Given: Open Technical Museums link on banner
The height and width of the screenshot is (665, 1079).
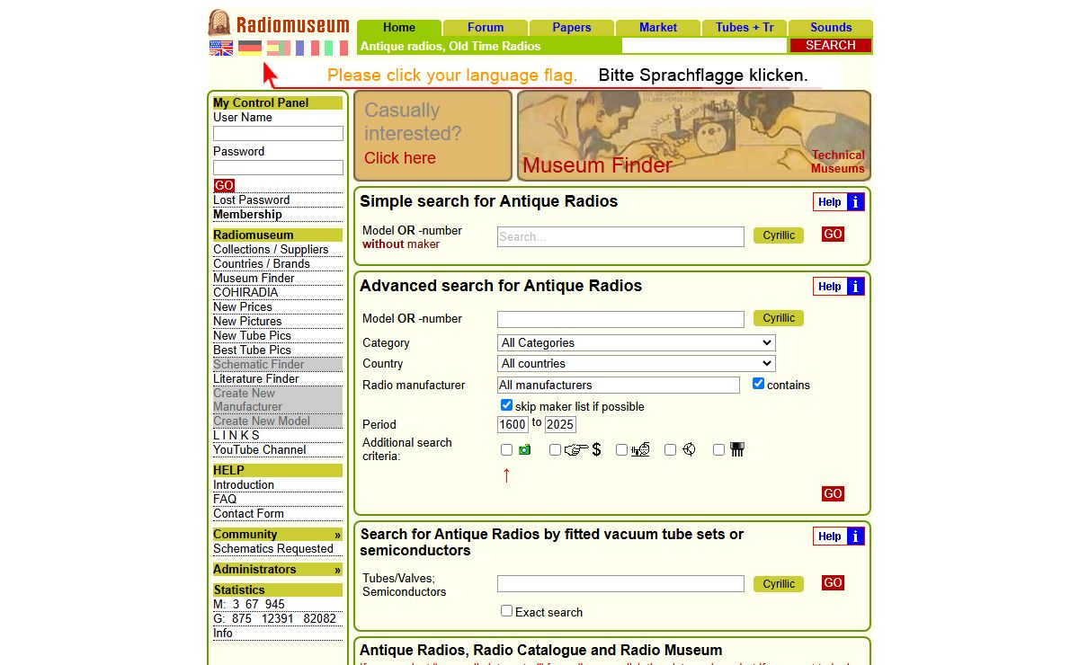Looking at the screenshot, I should [837, 162].
